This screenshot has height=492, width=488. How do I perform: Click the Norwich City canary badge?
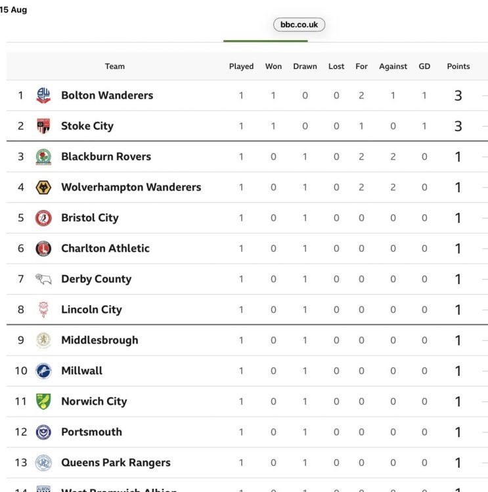43,401
